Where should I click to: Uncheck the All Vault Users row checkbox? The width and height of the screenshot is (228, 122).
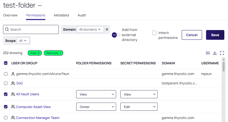click(6, 94)
